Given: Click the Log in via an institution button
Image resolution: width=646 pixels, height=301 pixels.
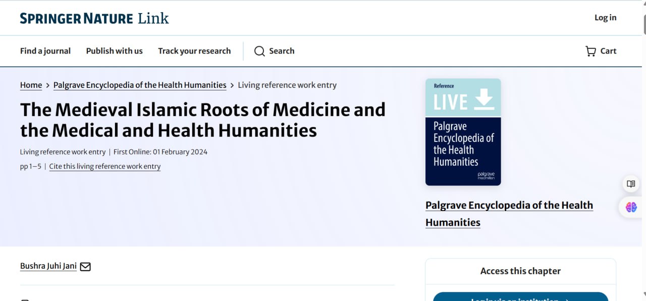Looking at the screenshot, I should coord(520,297).
